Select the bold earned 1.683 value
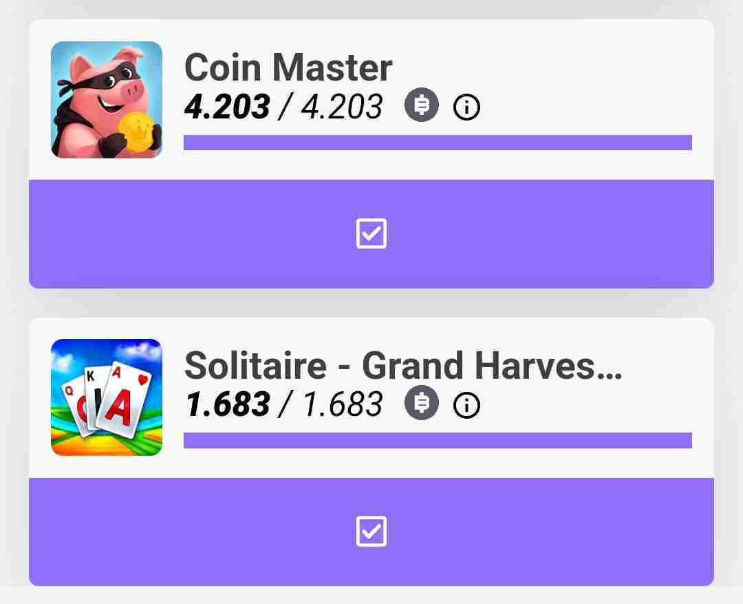This screenshot has height=604, width=743. (x=227, y=404)
